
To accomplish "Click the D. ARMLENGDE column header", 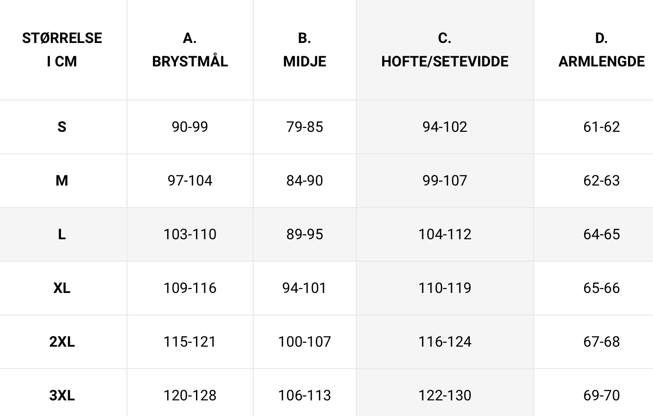I will [x=602, y=50].
